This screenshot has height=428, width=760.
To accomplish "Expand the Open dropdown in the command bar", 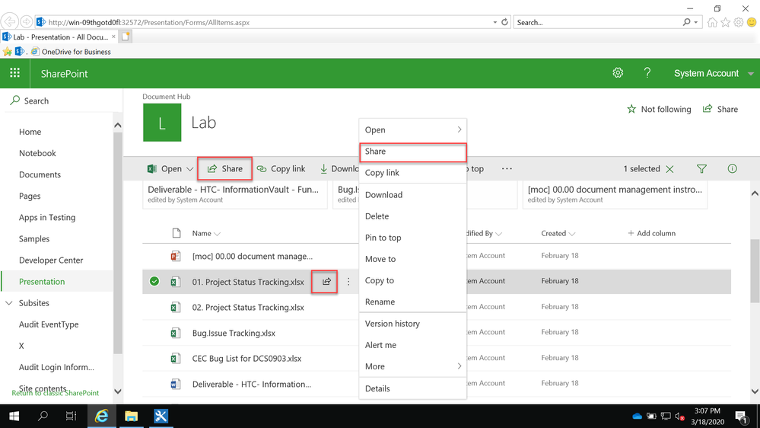I will tap(189, 169).
